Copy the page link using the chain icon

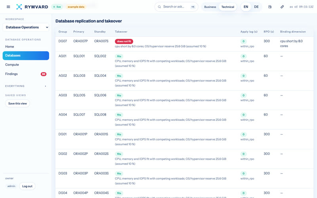click(x=282, y=7)
